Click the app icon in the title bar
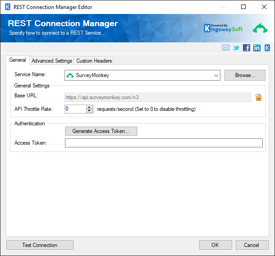Viewport: 275px width, 256px height. (8, 7)
